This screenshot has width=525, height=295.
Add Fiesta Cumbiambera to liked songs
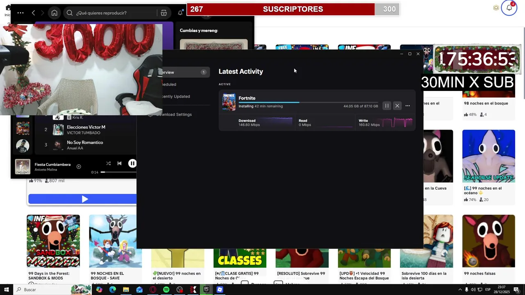point(79,166)
